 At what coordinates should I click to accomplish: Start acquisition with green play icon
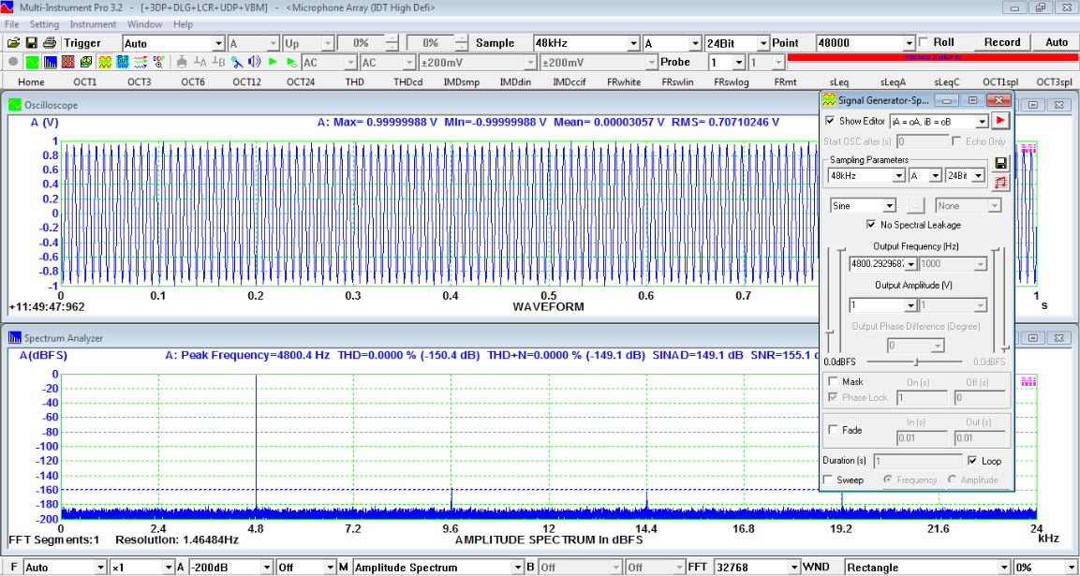click(x=273, y=62)
